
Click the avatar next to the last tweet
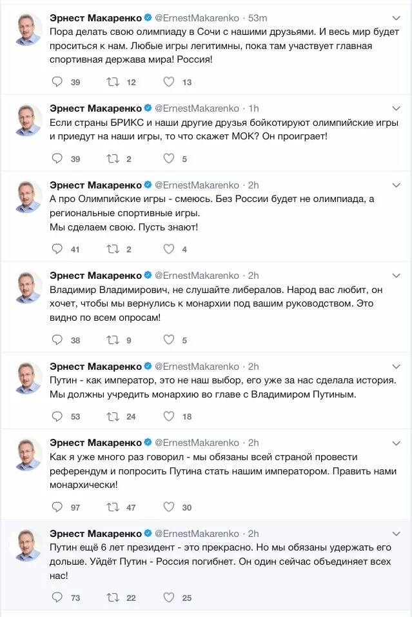click(x=28, y=545)
